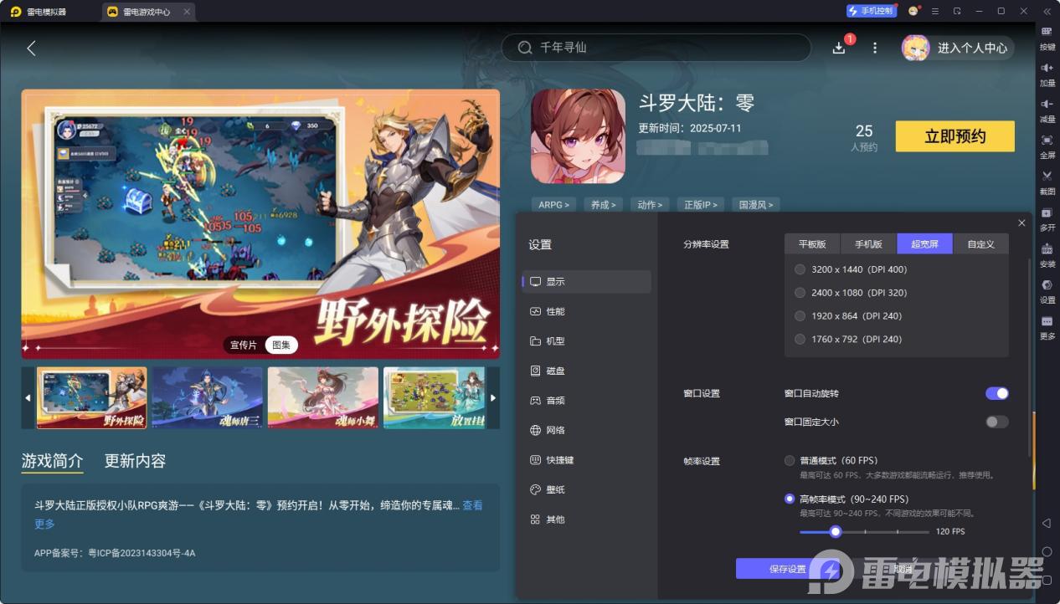Open the 机型 settings section
This screenshot has height=604, width=1060.
(x=586, y=341)
